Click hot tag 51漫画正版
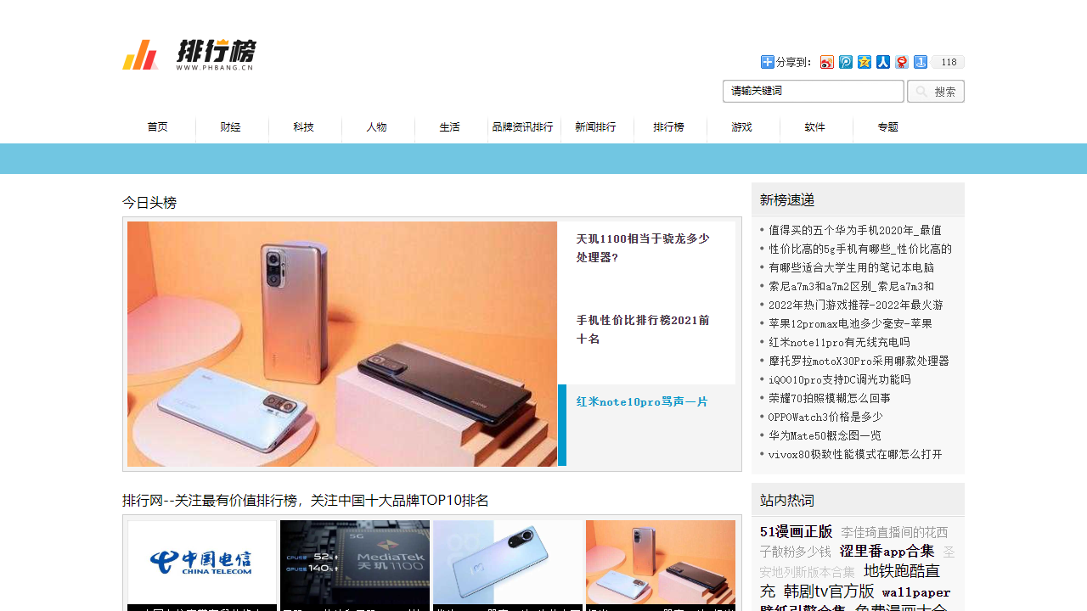Viewport: 1087px width, 611px height. 797,532
